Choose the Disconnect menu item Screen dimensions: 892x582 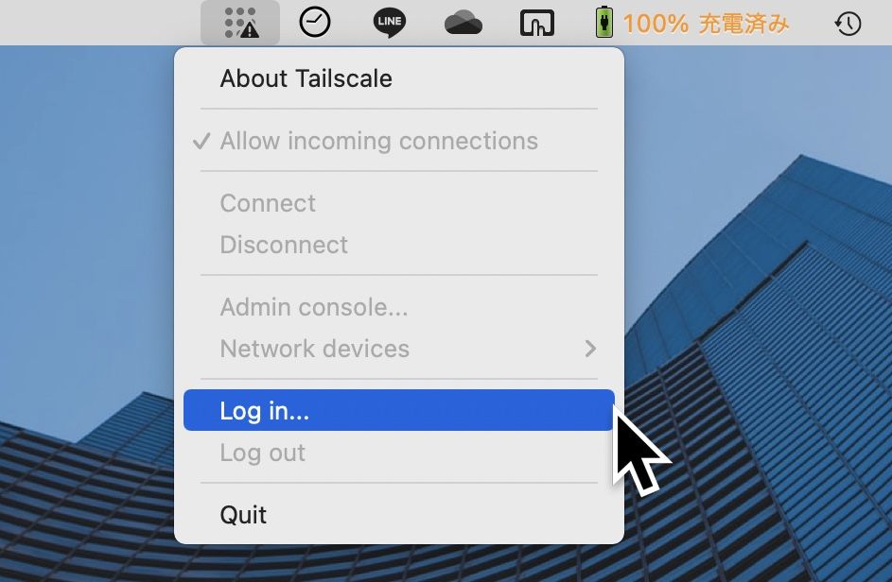point(399,245)
